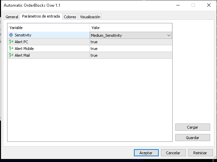The height and width of the screenshot is (162, 217).
Task: Select the Parámetros de entrada tab
Action: [41, 16]
